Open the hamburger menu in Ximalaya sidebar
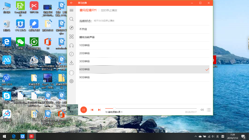Image resolution: width=249 pixels, height=140 pixels. coord(71,10)
